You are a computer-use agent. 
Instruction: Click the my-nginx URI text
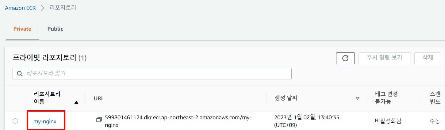pos(178,121)
